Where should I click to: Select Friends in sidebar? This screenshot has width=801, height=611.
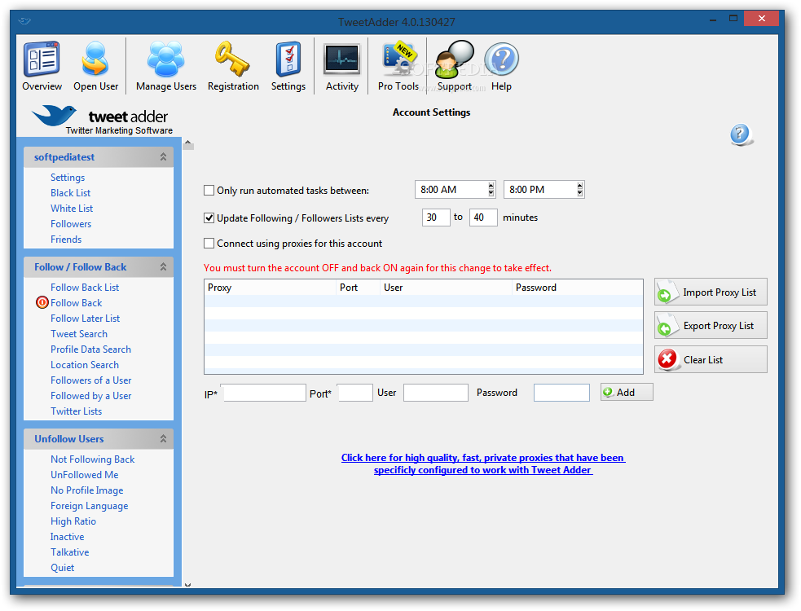click(66, 239)
